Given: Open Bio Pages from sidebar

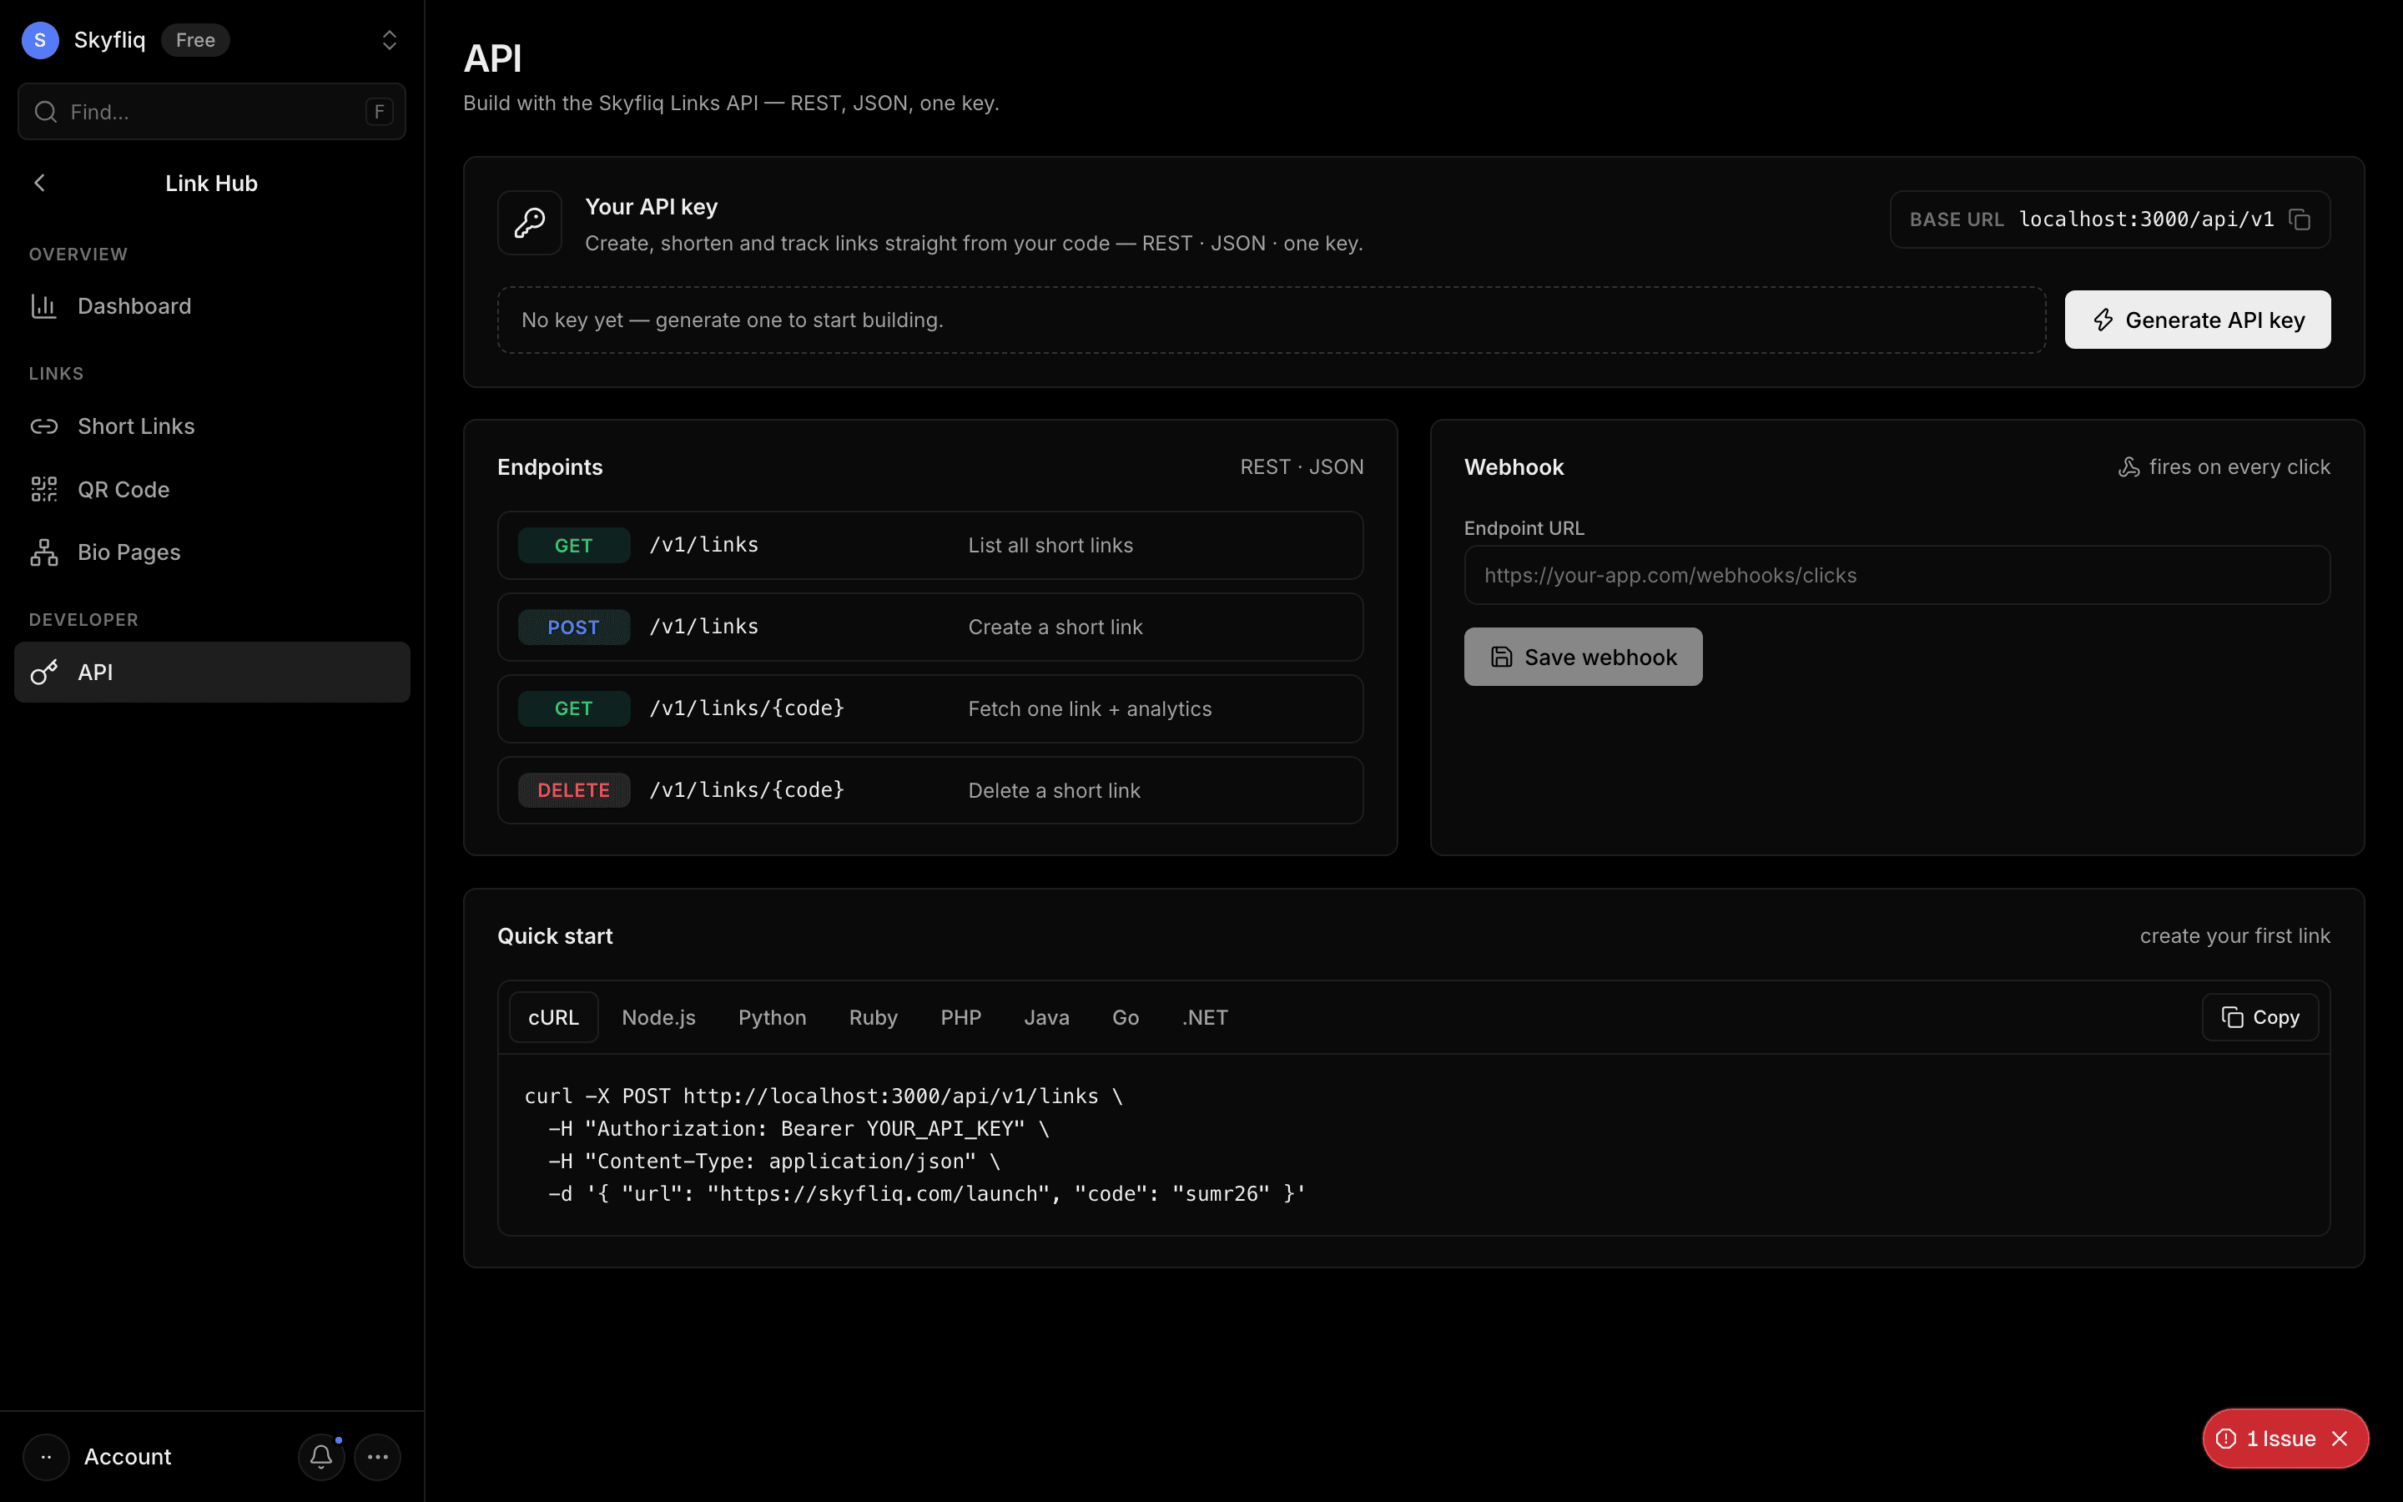Looking at the screenshot, I should pos(211,552).
